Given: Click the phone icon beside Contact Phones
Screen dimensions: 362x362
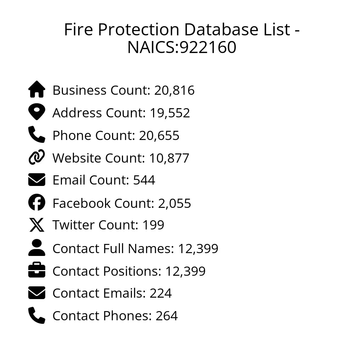Looking at the screenshot, I should [x=37, y=316].
